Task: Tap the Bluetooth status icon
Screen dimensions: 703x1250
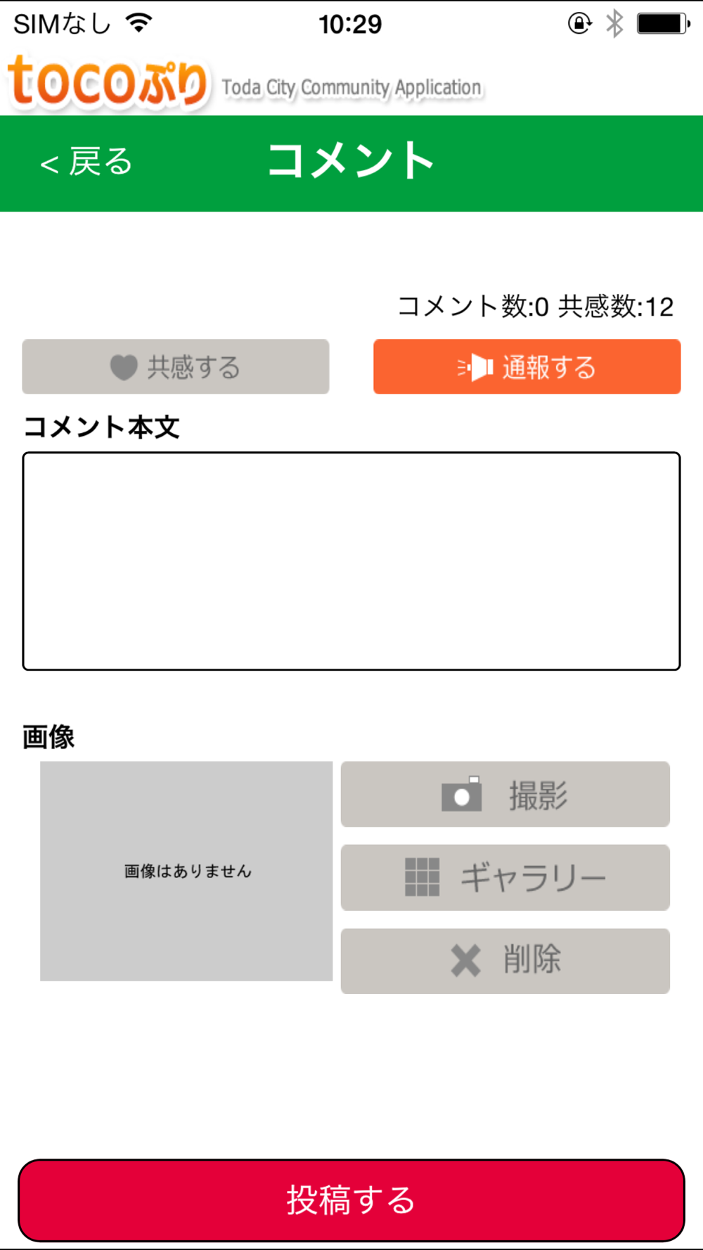Action: pyautogui.click(x=614, y=23)
